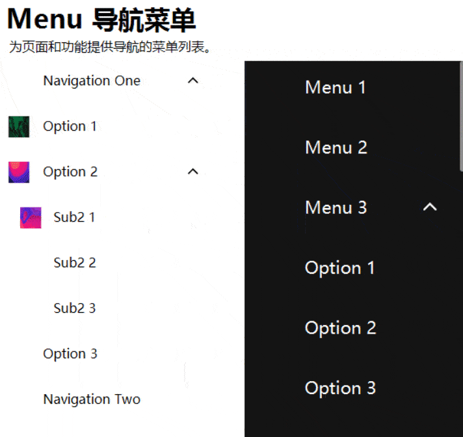The height and width of the screenshot is (437, 463).
Task: Choose Option 2 under Menu 3
Action: pyautogui.click(x=341, y=328)
